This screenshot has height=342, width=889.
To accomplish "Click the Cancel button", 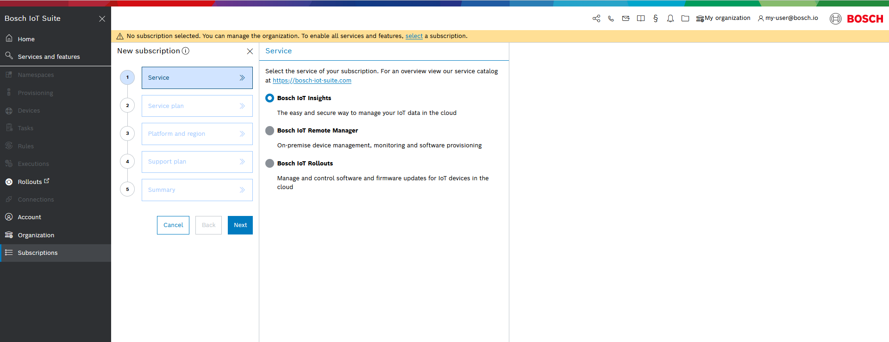I will point(173,225).
